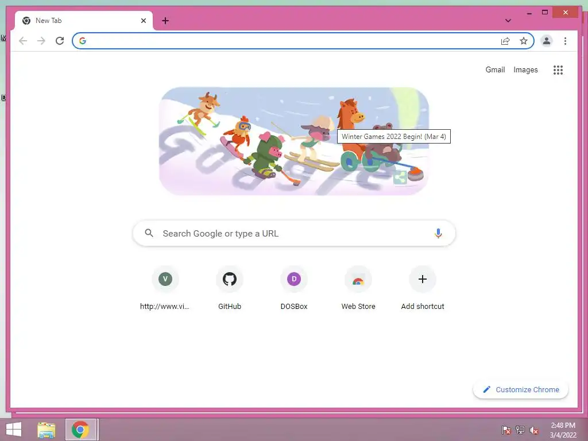Open the Winter Games 2022 doodle
The width and height of the screenshot is (588, 441).
pyautogui.click(x=294, y=141)
